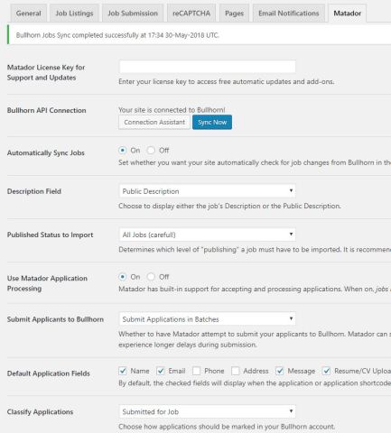Open the Classify Applications dropdown
This screenshot has height=433, width=391.
[207, 411]
